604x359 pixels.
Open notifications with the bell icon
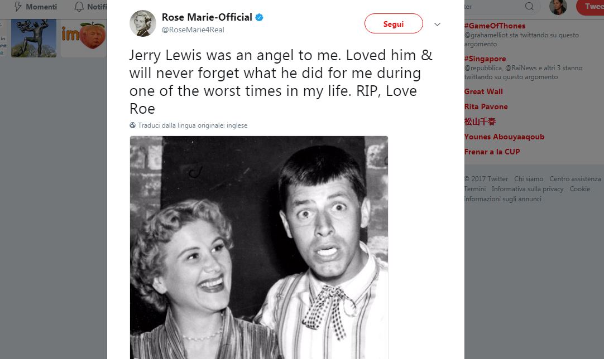78,7
